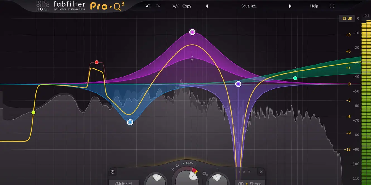Redo the undone EQ change
This screenshot has height=185, width=371.
158,6
